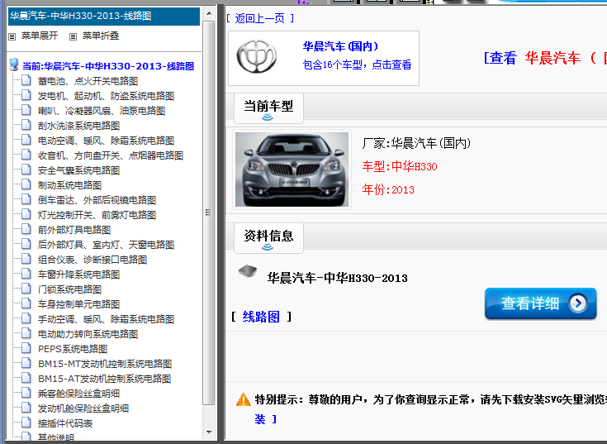Click document icon for 车窗升降系统电路图
607x444 pixels.
[x=26, y=274]
